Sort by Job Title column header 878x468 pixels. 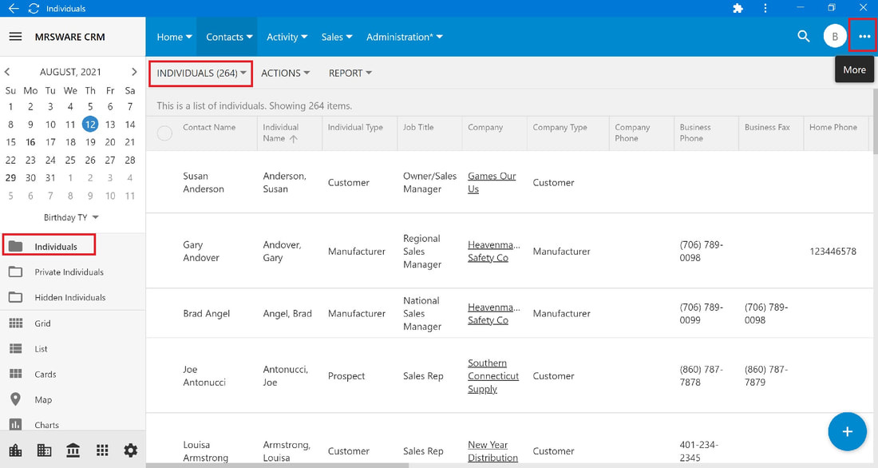pyautogui.click(x=417, y=127)
